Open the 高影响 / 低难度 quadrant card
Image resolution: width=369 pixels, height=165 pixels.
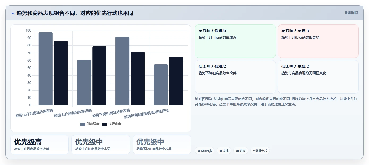coord(235,41)
